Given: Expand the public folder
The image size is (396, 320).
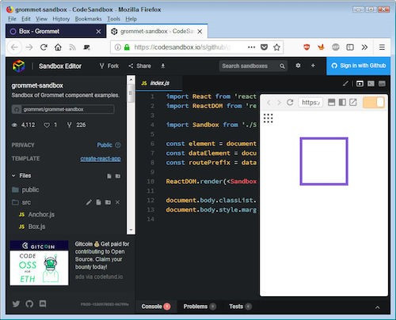Looking at the screenshot, I should pyautogui.click(x=25, y=190).
